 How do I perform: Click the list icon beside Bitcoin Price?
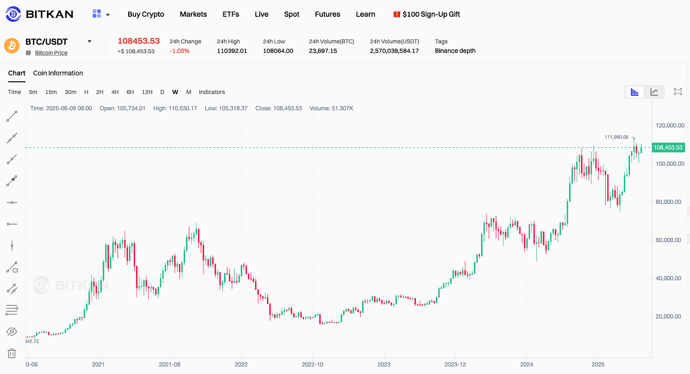click(28, 53)
